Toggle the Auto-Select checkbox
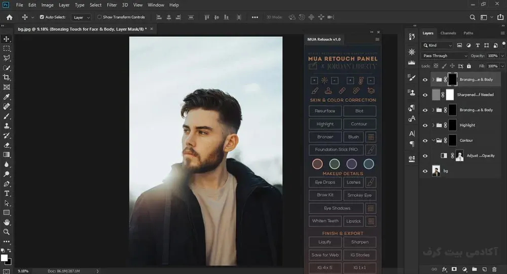 (x=42, y=17)
